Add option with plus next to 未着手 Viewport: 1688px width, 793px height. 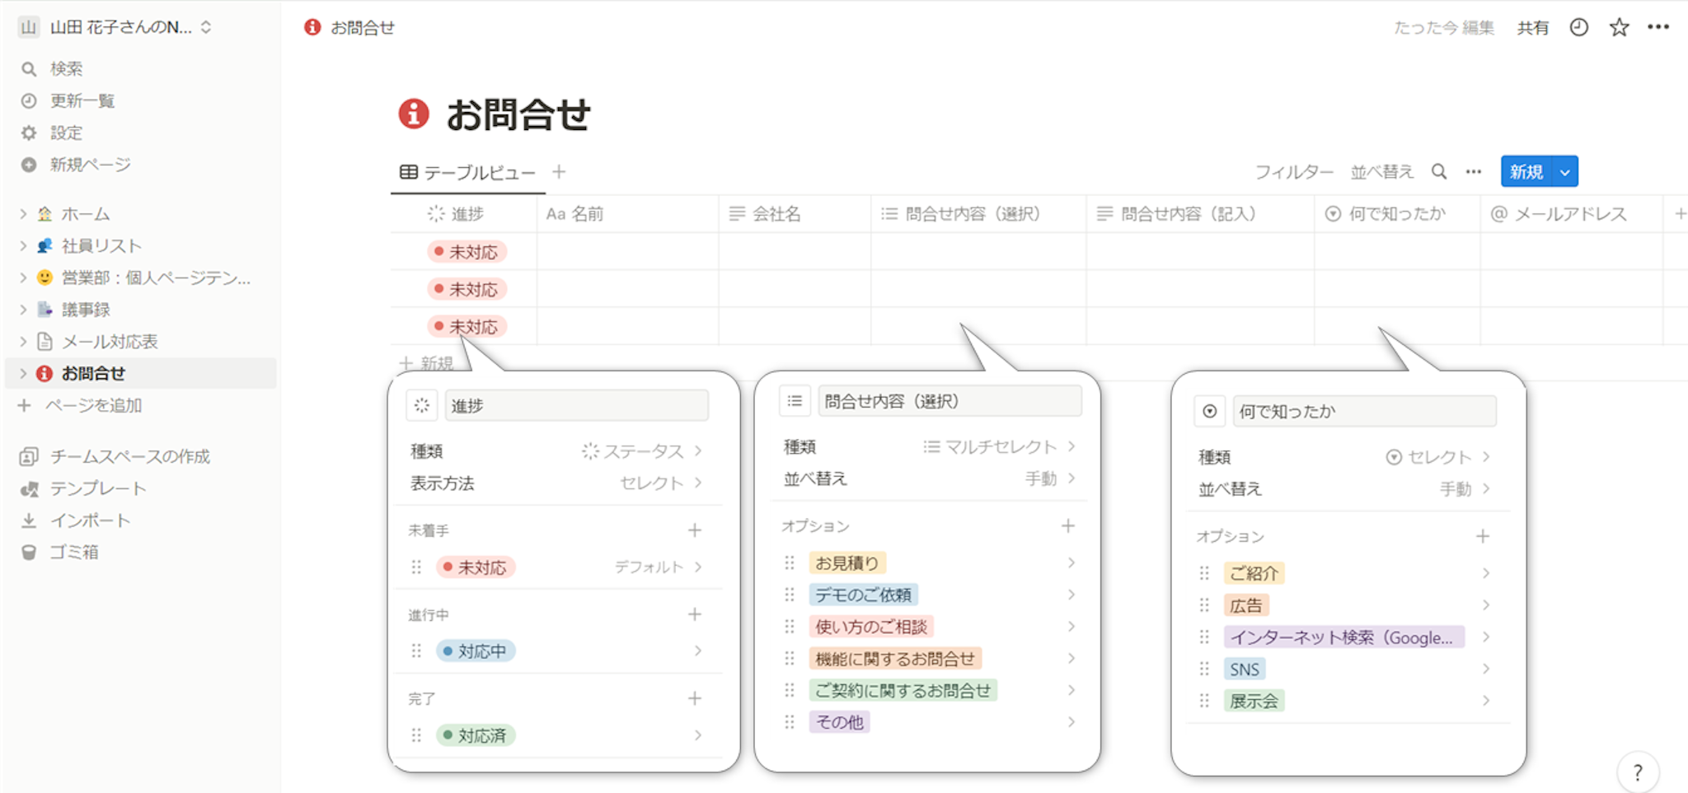click(x=694, y=530)
